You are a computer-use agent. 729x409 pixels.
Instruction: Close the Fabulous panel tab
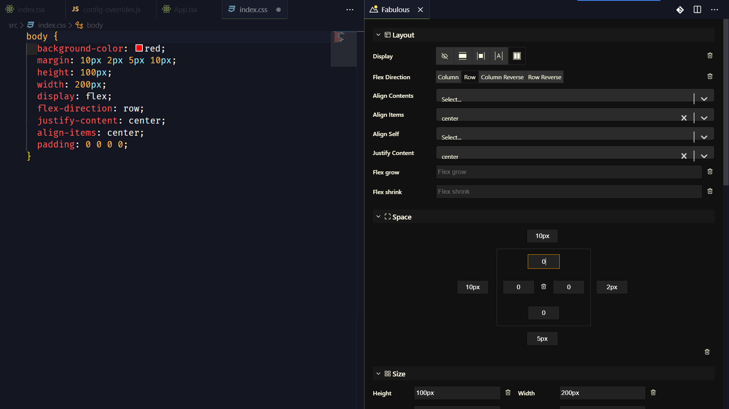tap(420, 10)
